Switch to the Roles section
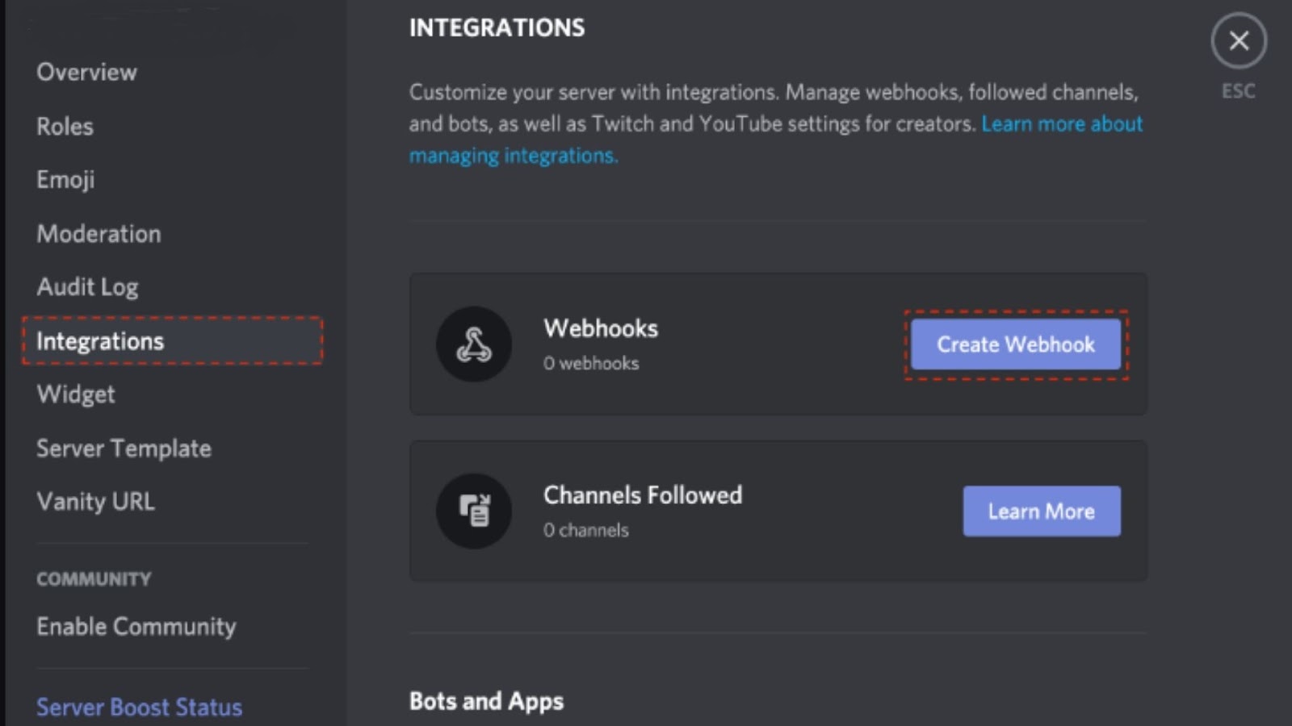This screenshot has width=1292, height=726. [64, 126]
